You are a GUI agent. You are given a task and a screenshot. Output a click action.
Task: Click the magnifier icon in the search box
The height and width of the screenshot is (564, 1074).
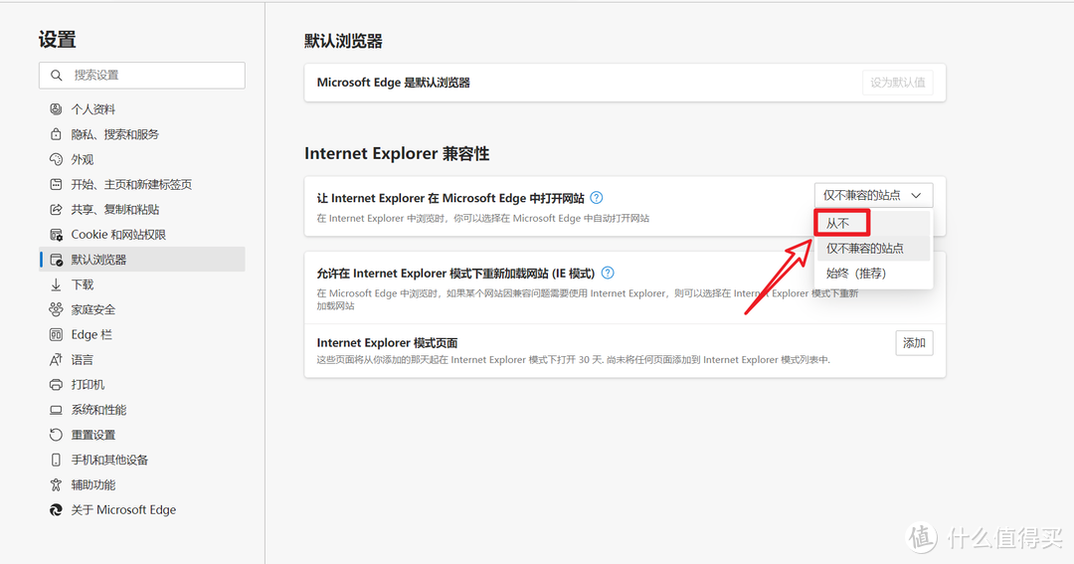pyautogui.click(x=56, y=76)
